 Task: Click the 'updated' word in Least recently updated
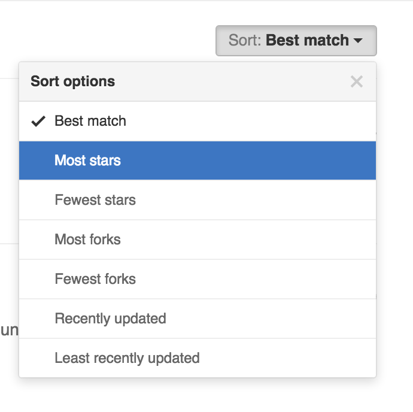pyautogui.click(x=174, y=358)
